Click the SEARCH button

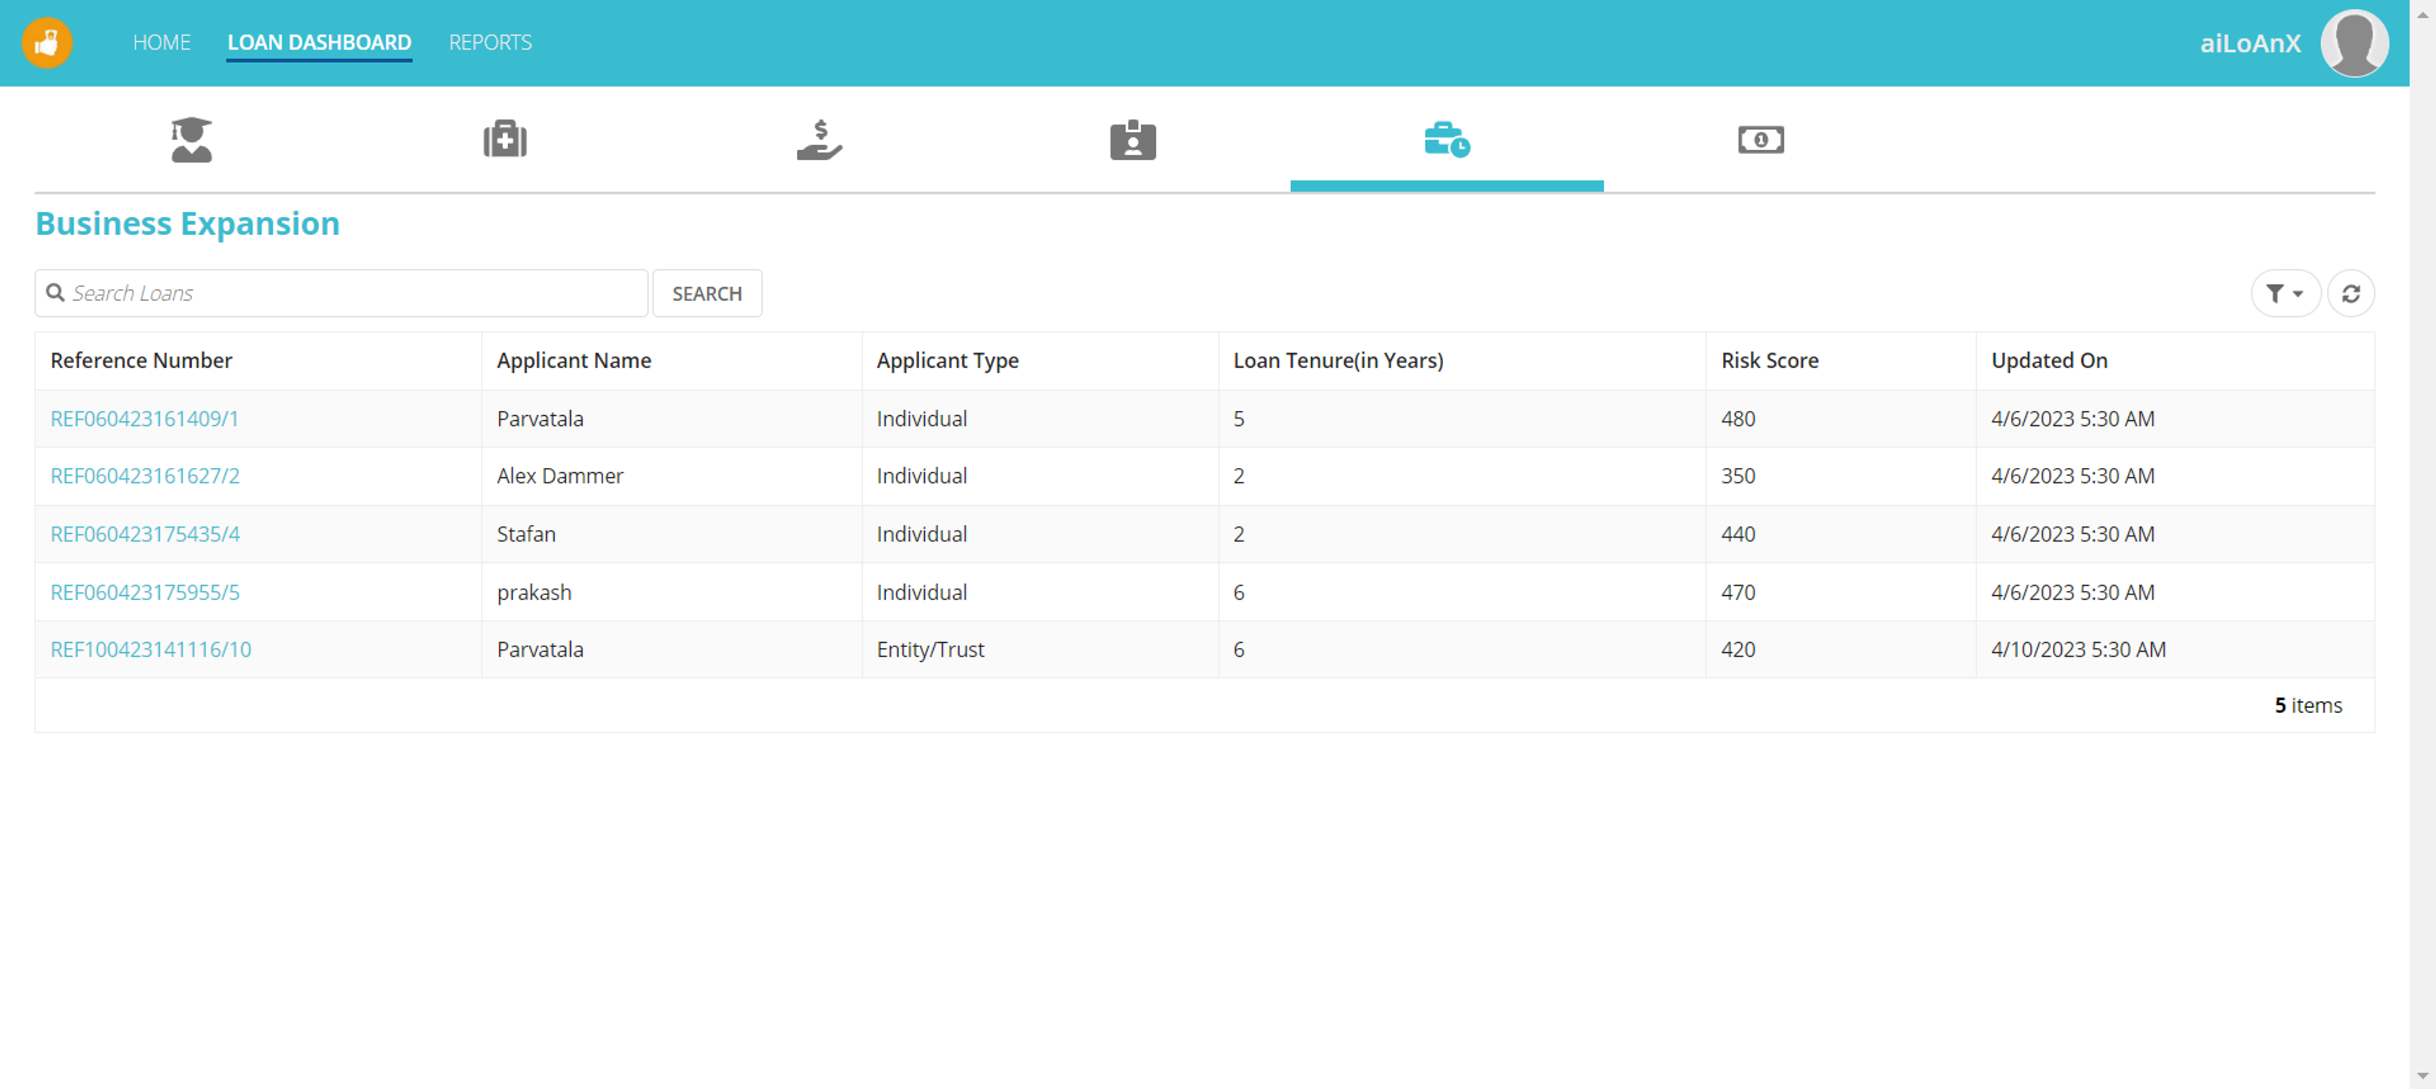(x=707, y=294)
